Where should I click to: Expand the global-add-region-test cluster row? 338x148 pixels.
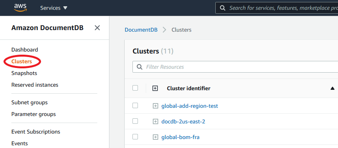pos(156,106)
